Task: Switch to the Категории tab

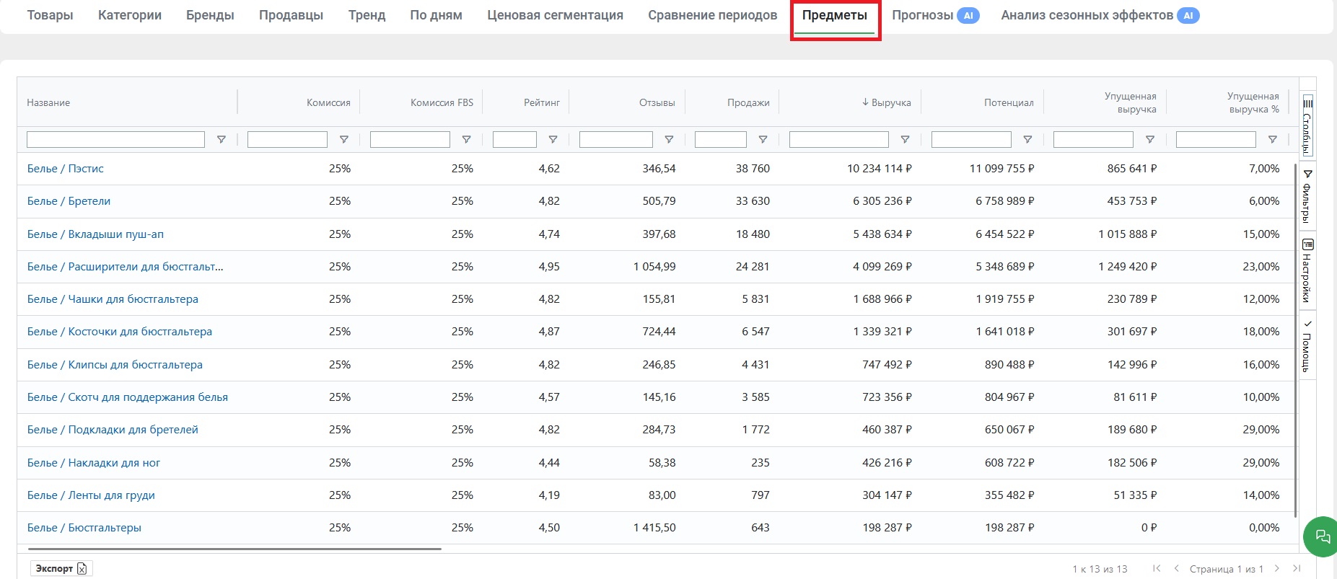Action: click(130, 15)
